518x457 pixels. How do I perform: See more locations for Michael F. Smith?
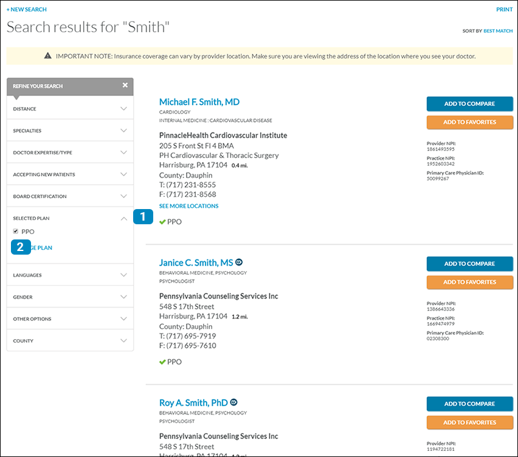tap(188, 206)
